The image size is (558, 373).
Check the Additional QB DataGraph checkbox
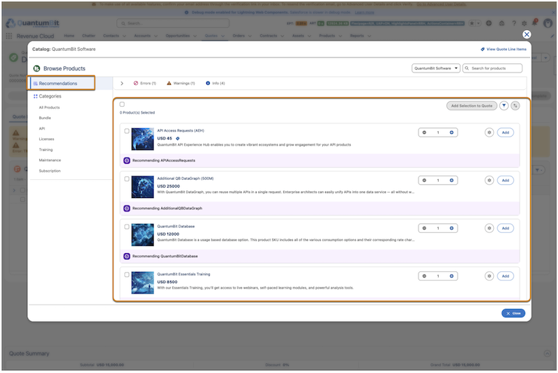[x=127, y=179]
